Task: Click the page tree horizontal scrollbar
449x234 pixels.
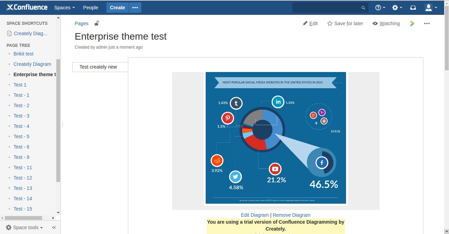Action: coord(24,218)
